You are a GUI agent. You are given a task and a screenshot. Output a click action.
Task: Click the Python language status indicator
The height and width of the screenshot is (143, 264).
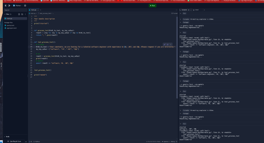click(37, 141)
